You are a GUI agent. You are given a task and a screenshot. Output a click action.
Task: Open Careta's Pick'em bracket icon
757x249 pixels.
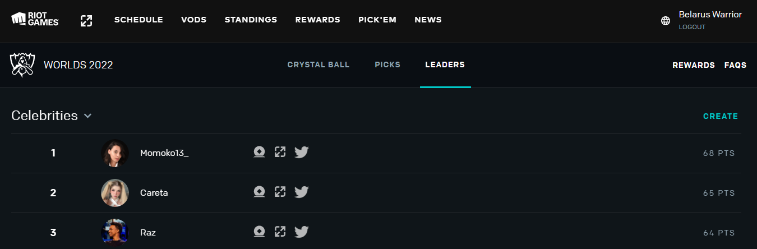(280, 192)
